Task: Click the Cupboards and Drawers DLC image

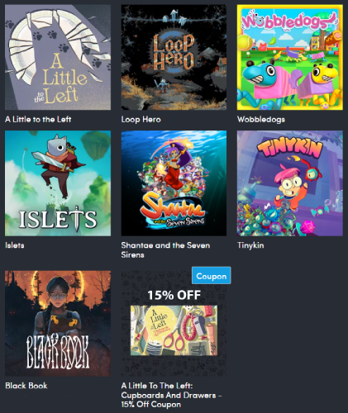Action: click(174, 330)
